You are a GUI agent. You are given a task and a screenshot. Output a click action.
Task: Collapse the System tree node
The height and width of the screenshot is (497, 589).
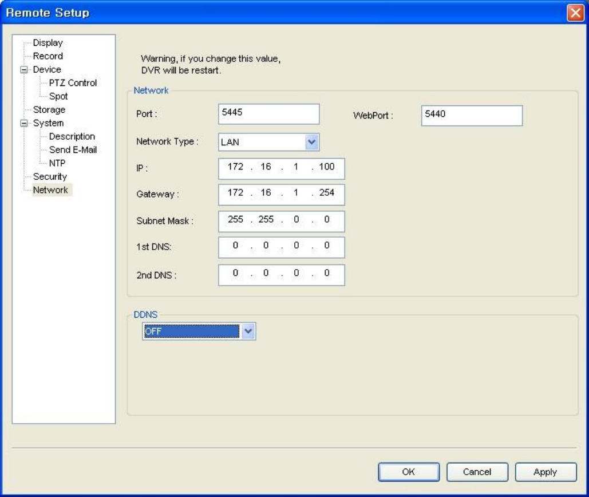[x=24, y=123]
